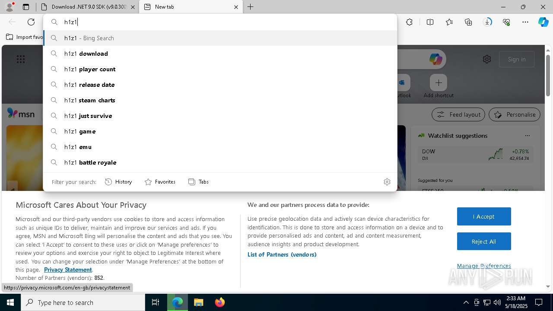Click the Import favorites bookmark bar item
The height and width of the screenshot is (311, 553).
pos(25,37)
